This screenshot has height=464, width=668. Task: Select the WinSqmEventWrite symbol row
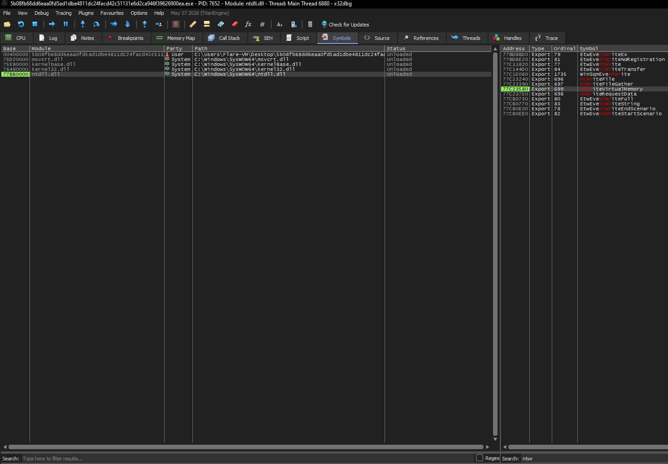pos(584,74)
